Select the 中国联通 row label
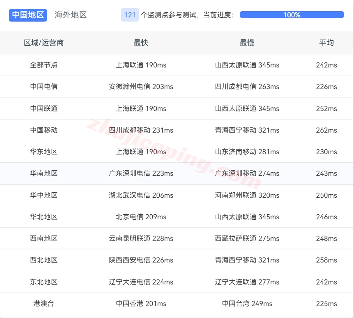This screenshot has width=354, height=318. click(44, 109)
